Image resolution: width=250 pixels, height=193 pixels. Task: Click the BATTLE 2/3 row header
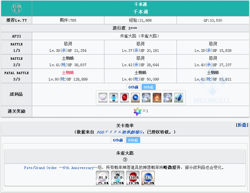pyautogui.click(x=17, y=62)
